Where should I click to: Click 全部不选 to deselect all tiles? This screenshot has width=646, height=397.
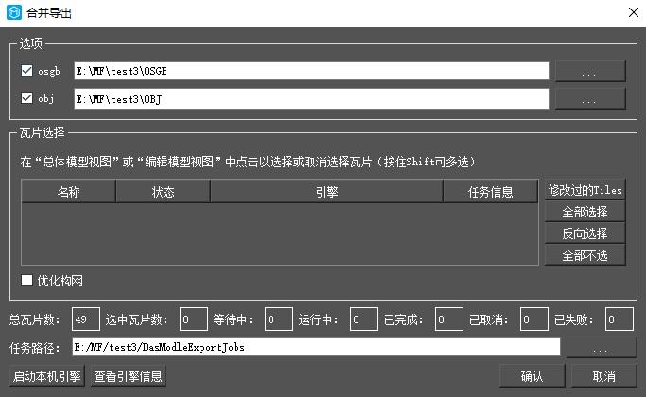(x=585, y=255)
